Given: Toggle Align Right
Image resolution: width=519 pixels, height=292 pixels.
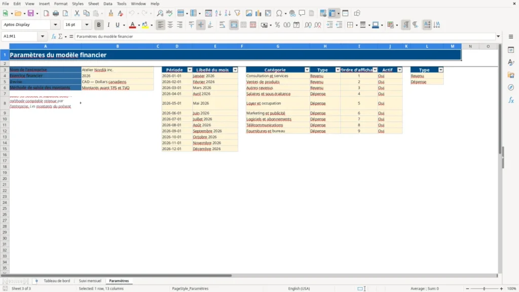Looking at the screenshot, I should [180, 25].
